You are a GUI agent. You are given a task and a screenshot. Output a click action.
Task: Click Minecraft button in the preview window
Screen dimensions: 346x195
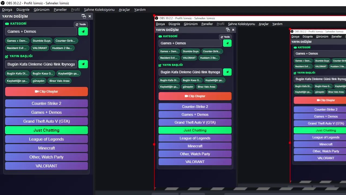click(195, 146)
